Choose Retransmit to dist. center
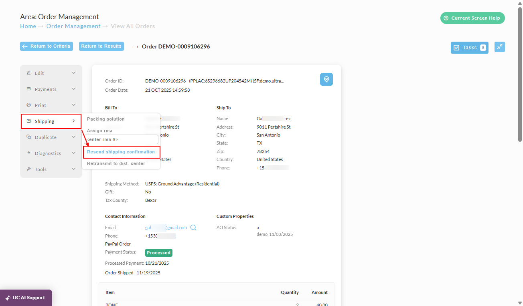523x306 pixels. (116, 163)
